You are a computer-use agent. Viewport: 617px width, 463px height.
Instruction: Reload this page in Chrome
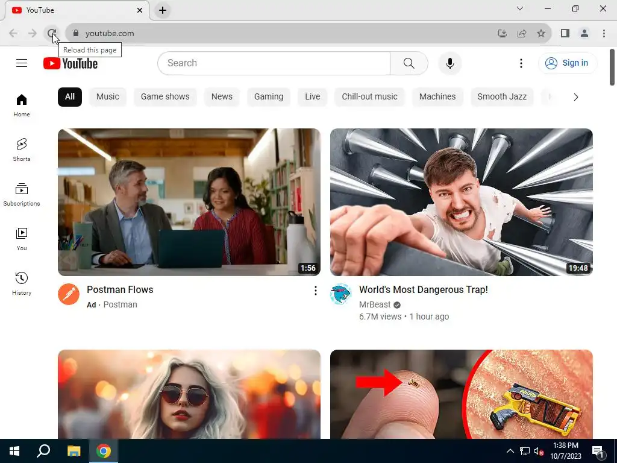tap(52, 34)
